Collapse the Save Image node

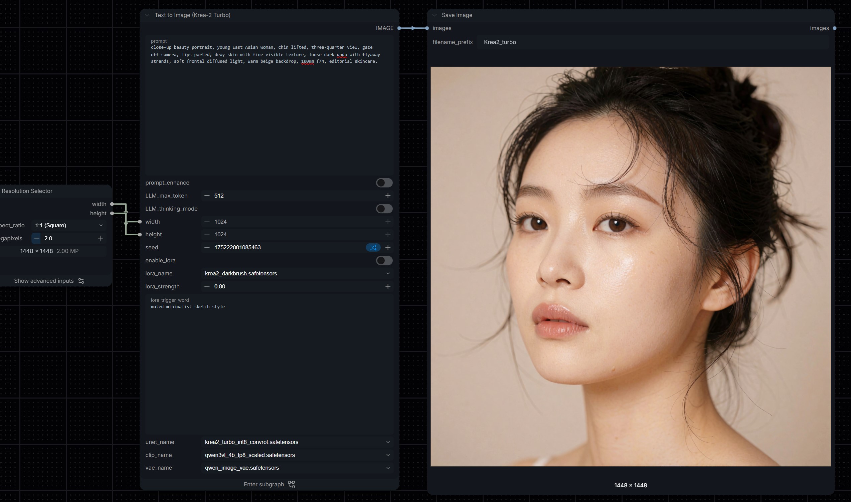click(434, 15)
